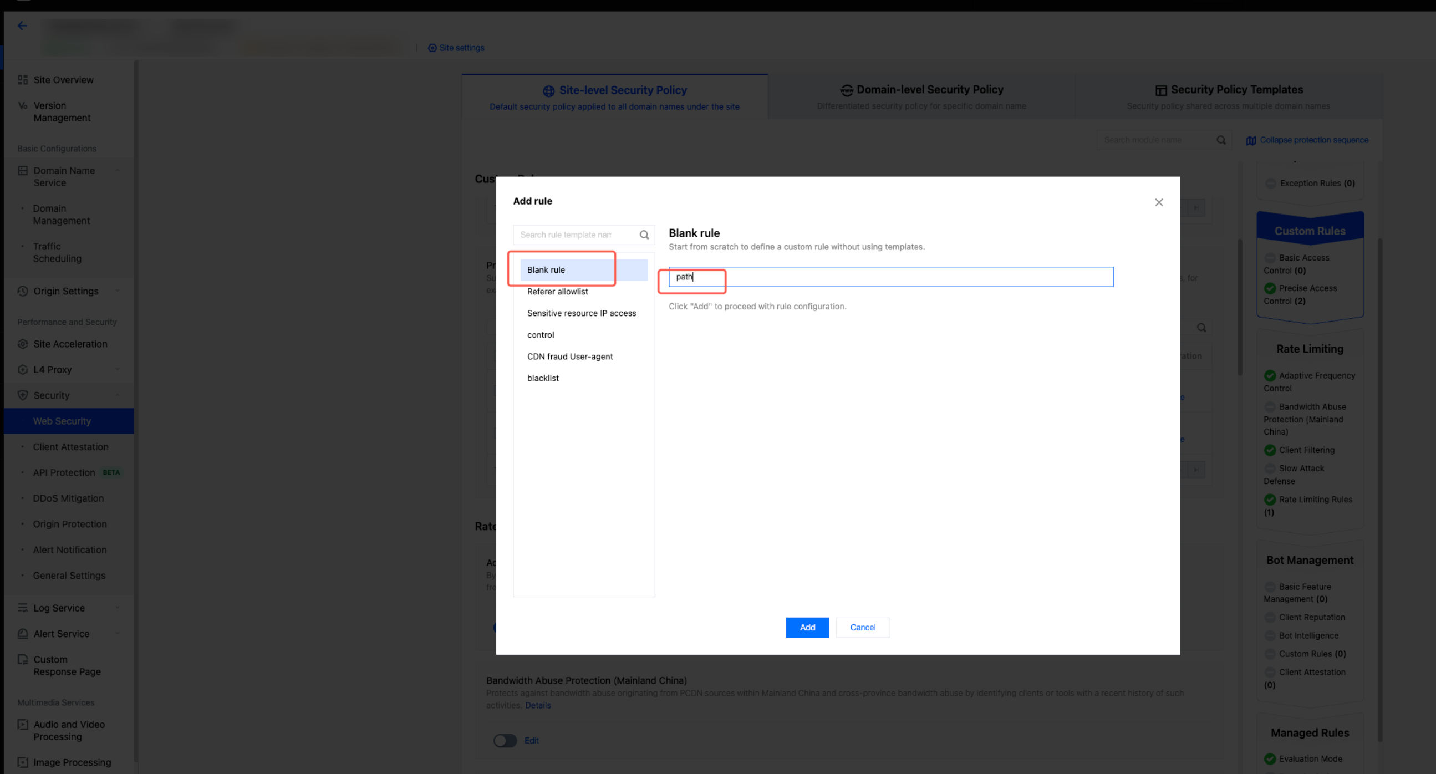The width and height of the screenshot is (1436, 774).
Task: Click the back arrow icon at top left
Action: [x=22, y=26]
